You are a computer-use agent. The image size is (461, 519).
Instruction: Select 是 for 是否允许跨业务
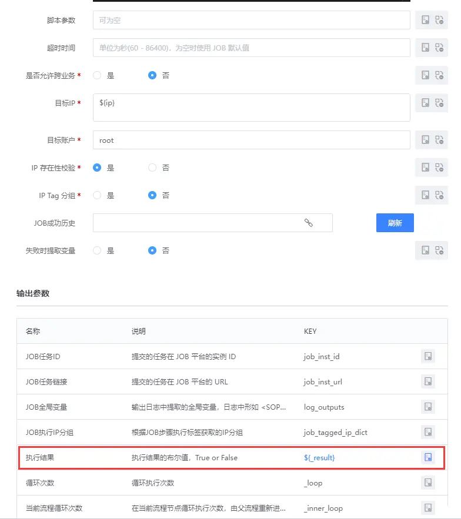(98, 75)
